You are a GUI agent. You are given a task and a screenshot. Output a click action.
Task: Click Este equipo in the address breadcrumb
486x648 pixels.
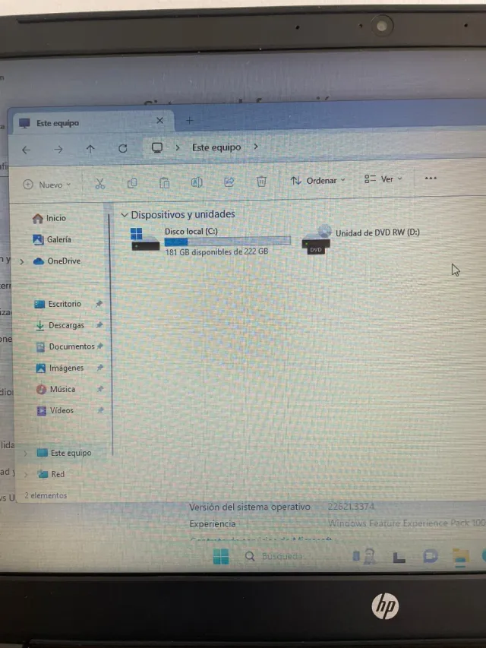coord(216,147)
